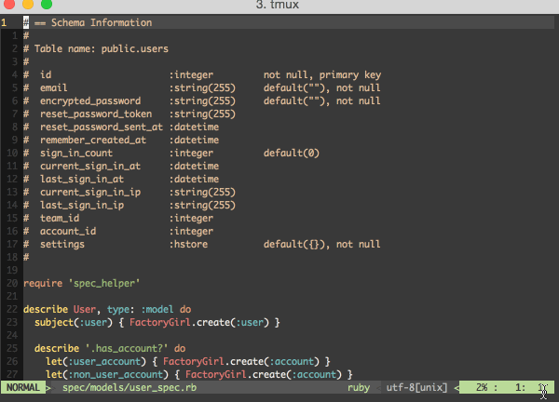The image size is (559, 402).
Task: Click 'User' constant in describe line
Action: pos(85,310)
